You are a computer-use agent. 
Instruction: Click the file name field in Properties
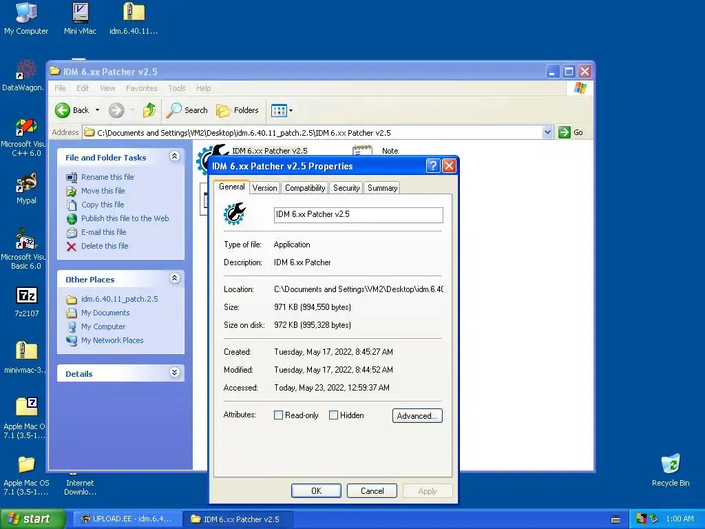point(358,215)
